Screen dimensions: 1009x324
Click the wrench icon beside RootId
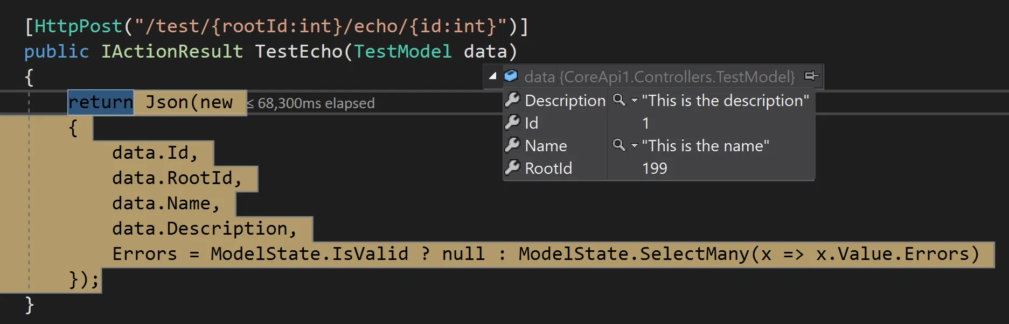click(x=512, y=168)
